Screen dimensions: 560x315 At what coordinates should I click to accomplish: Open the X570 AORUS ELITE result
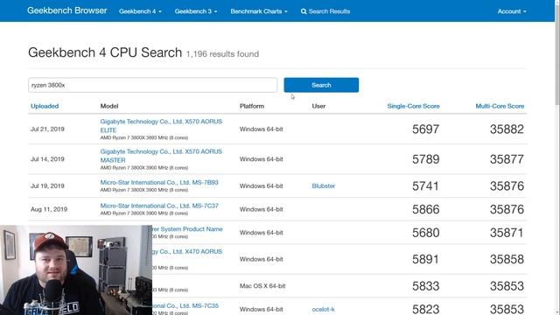(x=161, y=126)
